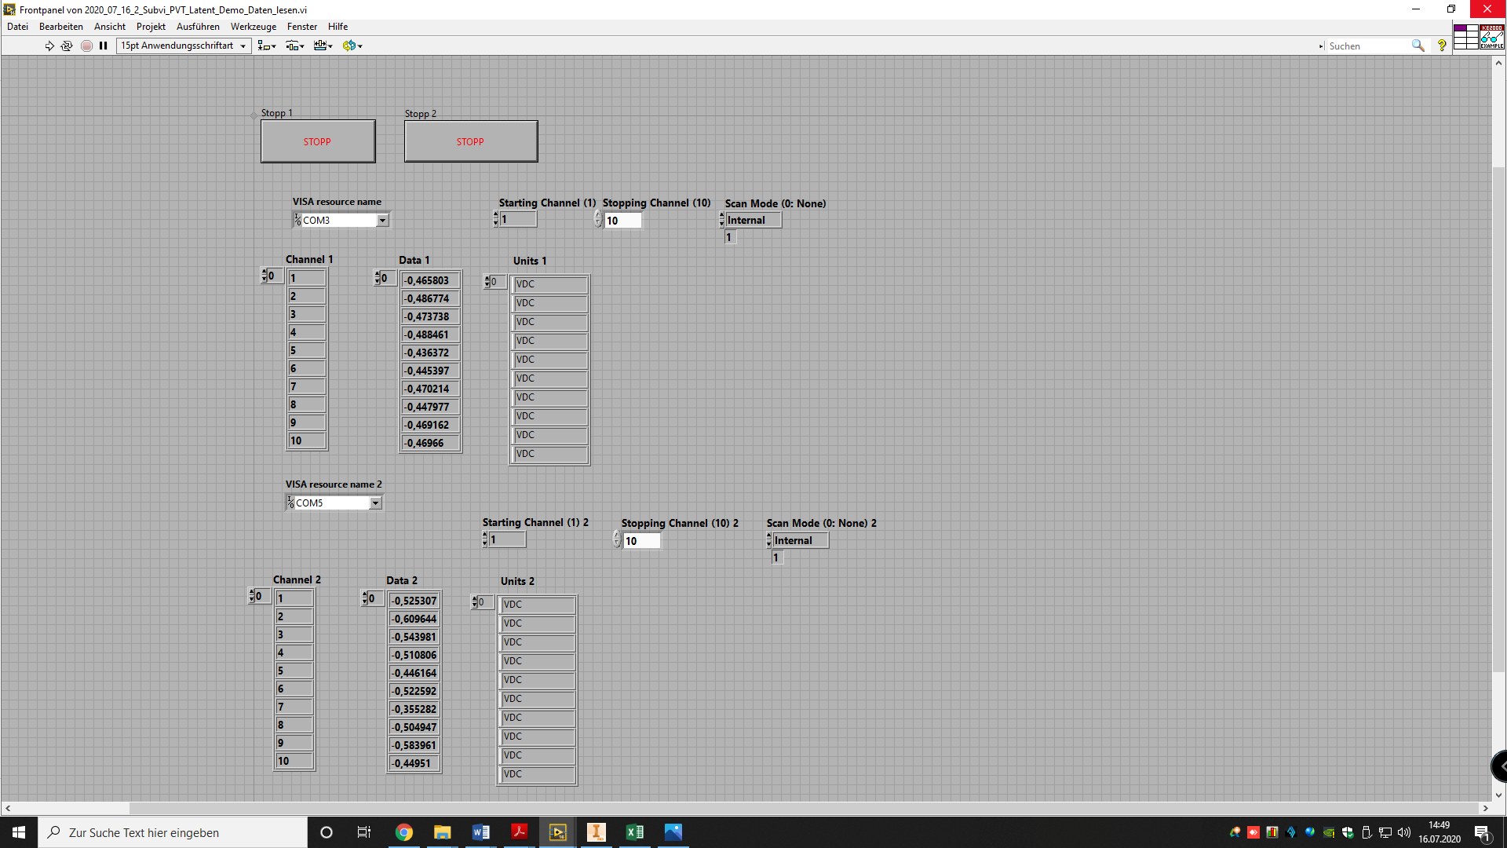Open the Werkzeuge menu
This screenshot has width=1507, height=848.
pos(253,27)
